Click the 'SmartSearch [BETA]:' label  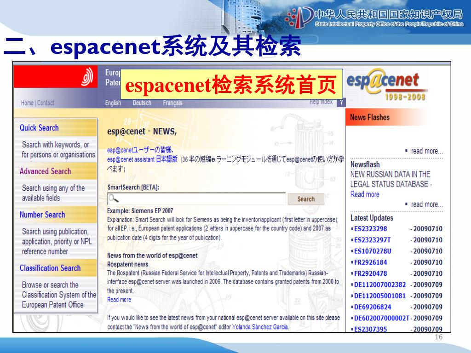[x=133, y=188]
